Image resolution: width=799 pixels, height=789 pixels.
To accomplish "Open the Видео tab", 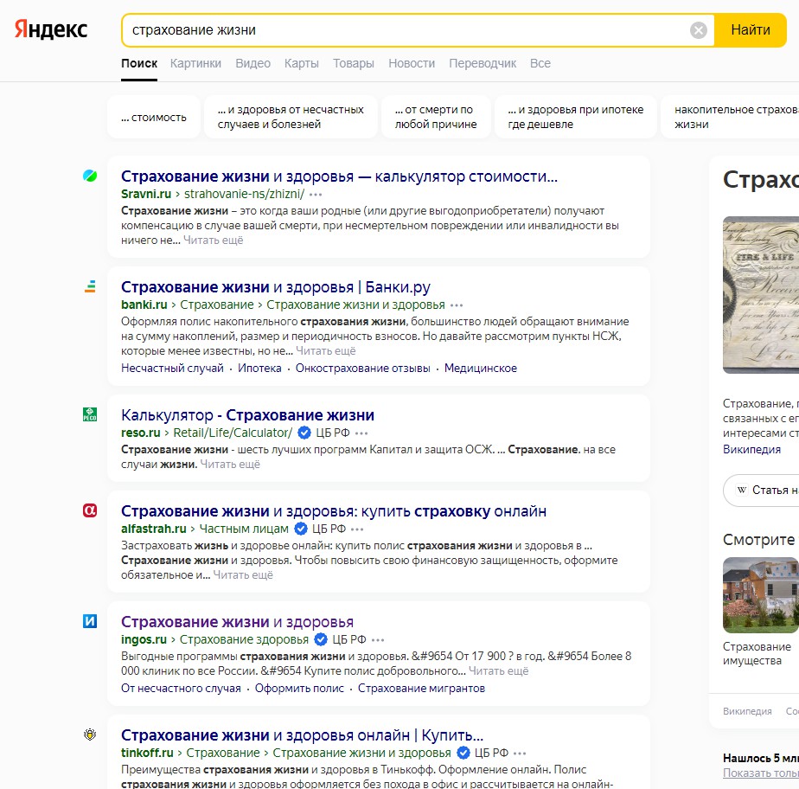I will click(x=252, y=63).
